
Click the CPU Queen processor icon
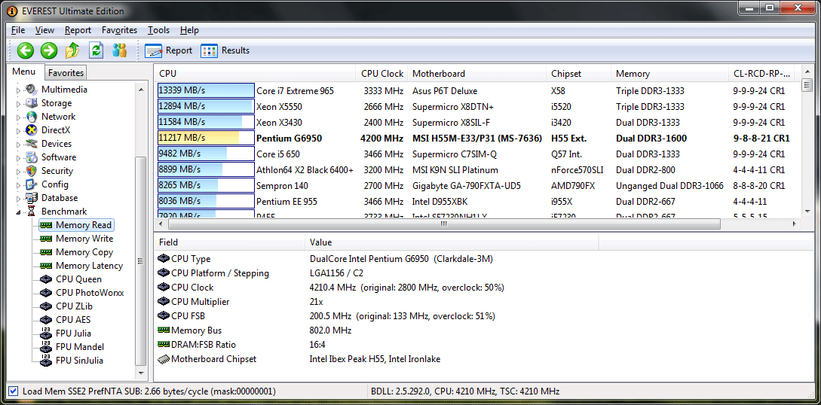pyautogui.click(x=46, y=279)
